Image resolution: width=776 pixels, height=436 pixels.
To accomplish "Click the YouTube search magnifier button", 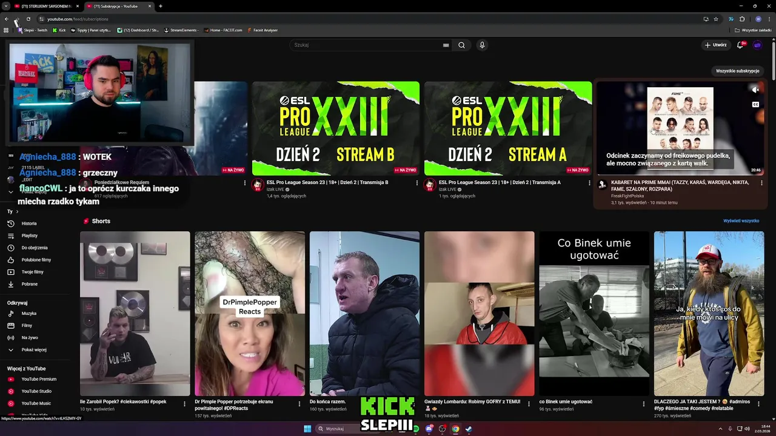I will coord(462,45).
